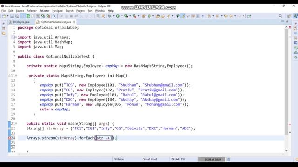Close the OptionalNullableTest.java tab

click(74, 22)
